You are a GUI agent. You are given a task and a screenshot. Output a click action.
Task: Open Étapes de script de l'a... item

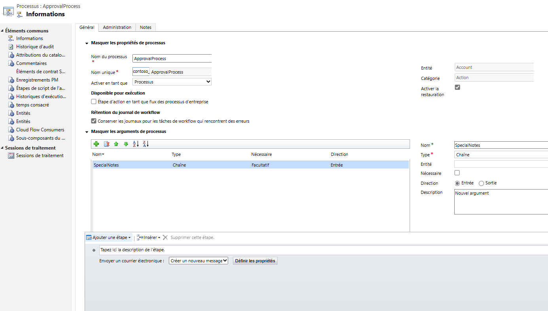click(x=40, y=88)
